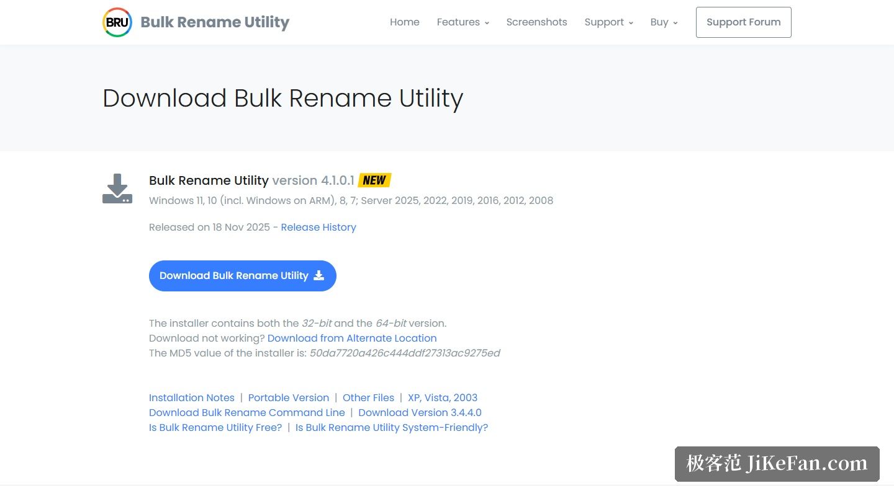Viewport: 894px width, 496px height.
Task: Go to the Home menu item
Action: point(405,22)
